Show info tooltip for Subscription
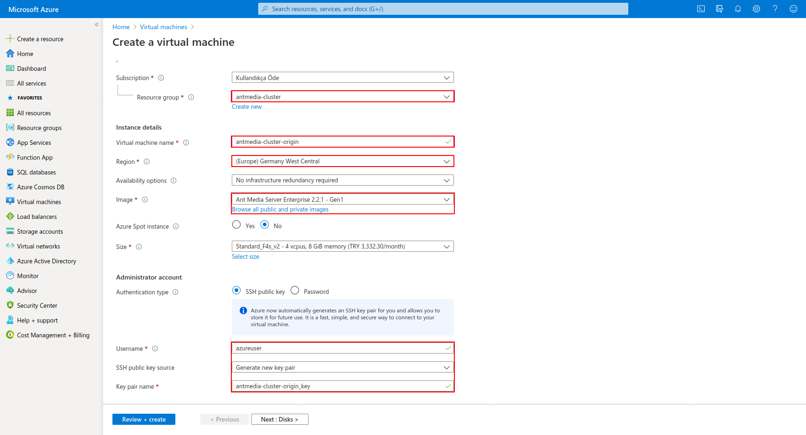 point(161,78)
